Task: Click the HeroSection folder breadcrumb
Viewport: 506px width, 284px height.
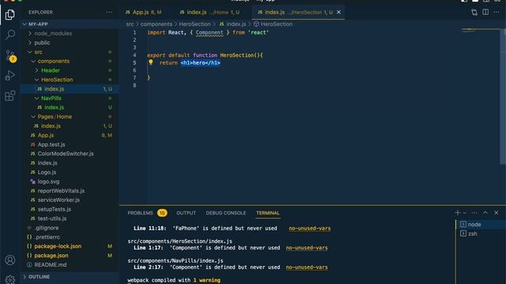Action: pyautogui.click(x=194, y=24)
